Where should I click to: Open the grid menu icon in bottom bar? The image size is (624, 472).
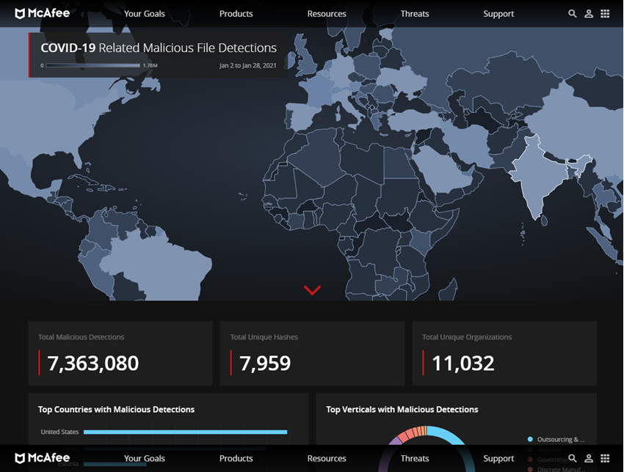point(605,458)
